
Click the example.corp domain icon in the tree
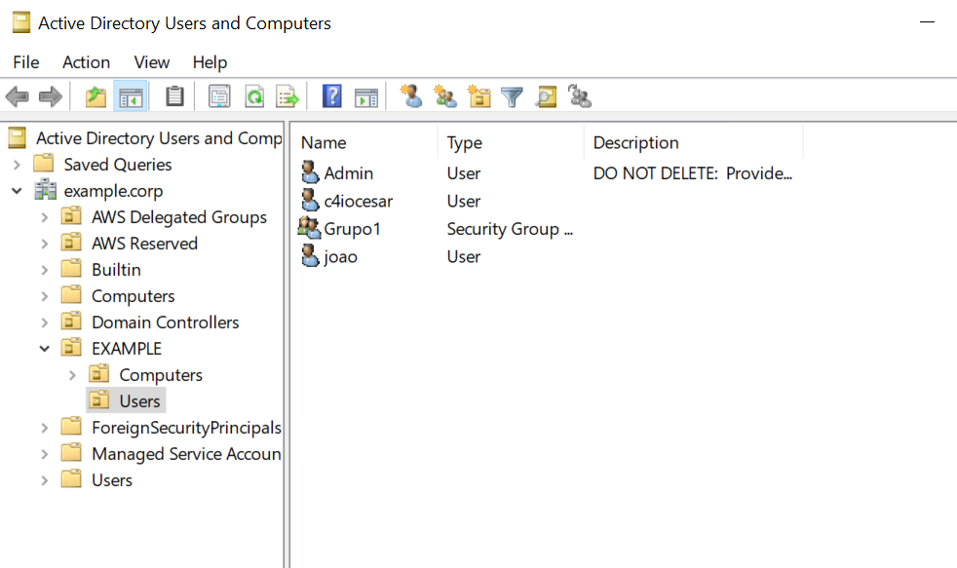pyautogui.click(x=45, y=190)
